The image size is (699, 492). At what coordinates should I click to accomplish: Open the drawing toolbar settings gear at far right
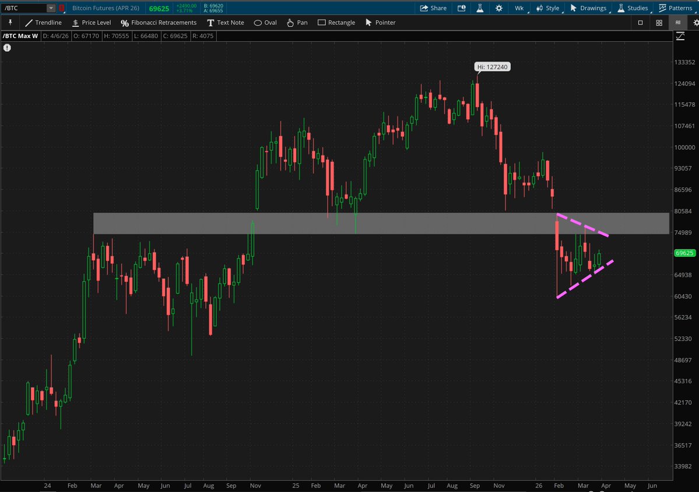tap(696, 23)
